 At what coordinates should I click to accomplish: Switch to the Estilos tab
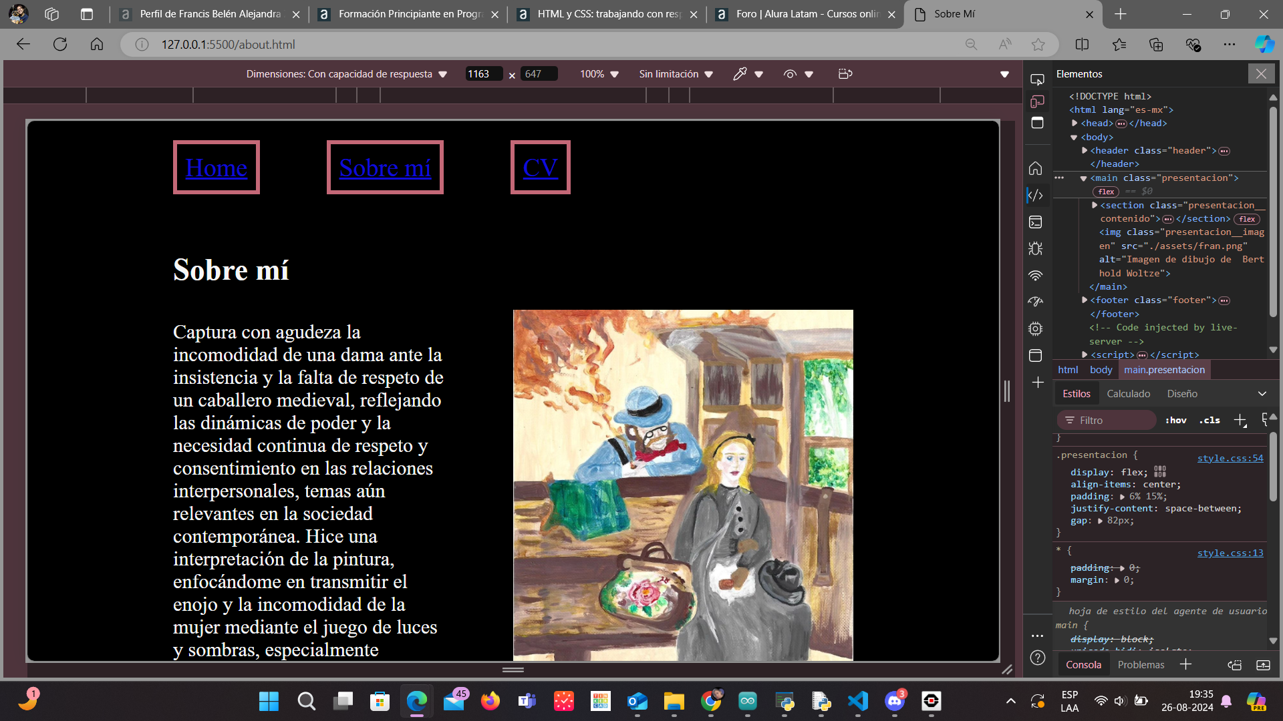1077,394
